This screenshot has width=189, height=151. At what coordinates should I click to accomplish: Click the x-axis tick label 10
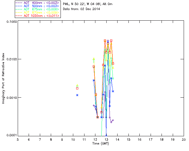[x=73, y=139]
